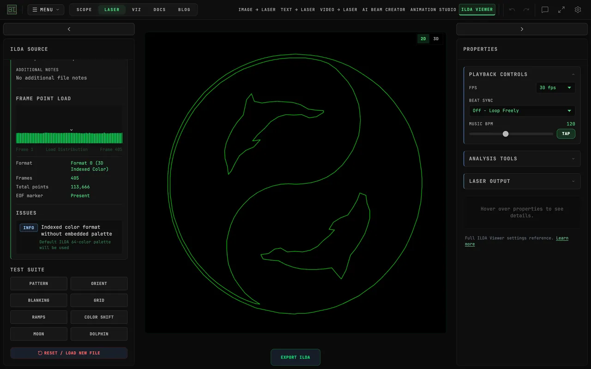Load the COLOR SHIFT test
This screenshot has height=369, width=591.
tap(99, 317)
